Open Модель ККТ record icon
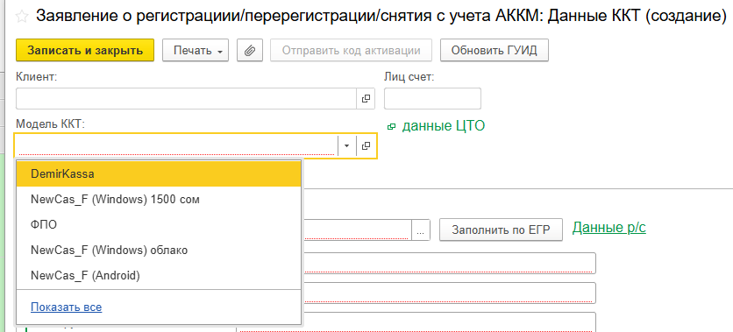This screenshot has width=733, height=332. [x=366, y=145]
